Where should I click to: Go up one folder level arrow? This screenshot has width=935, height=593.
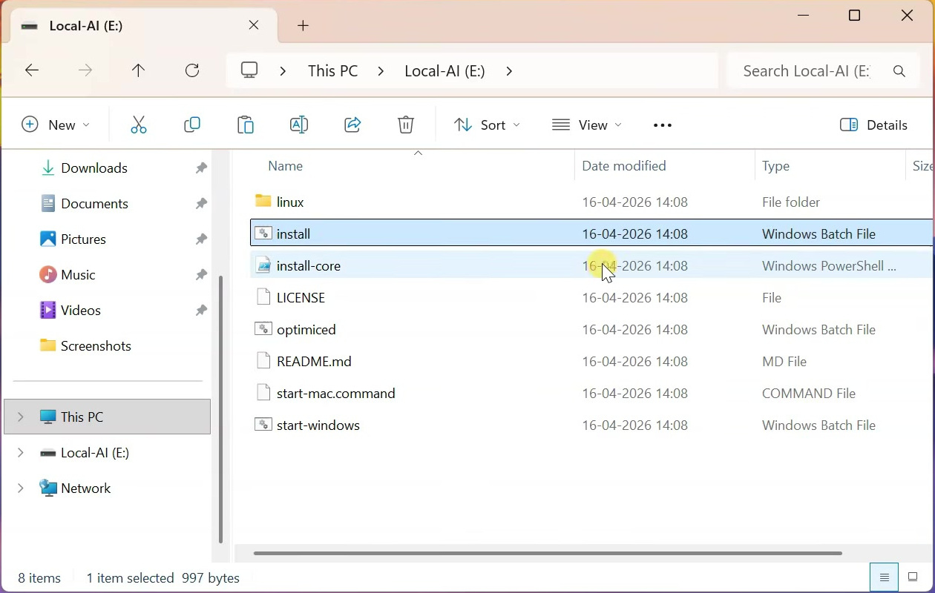139,70
